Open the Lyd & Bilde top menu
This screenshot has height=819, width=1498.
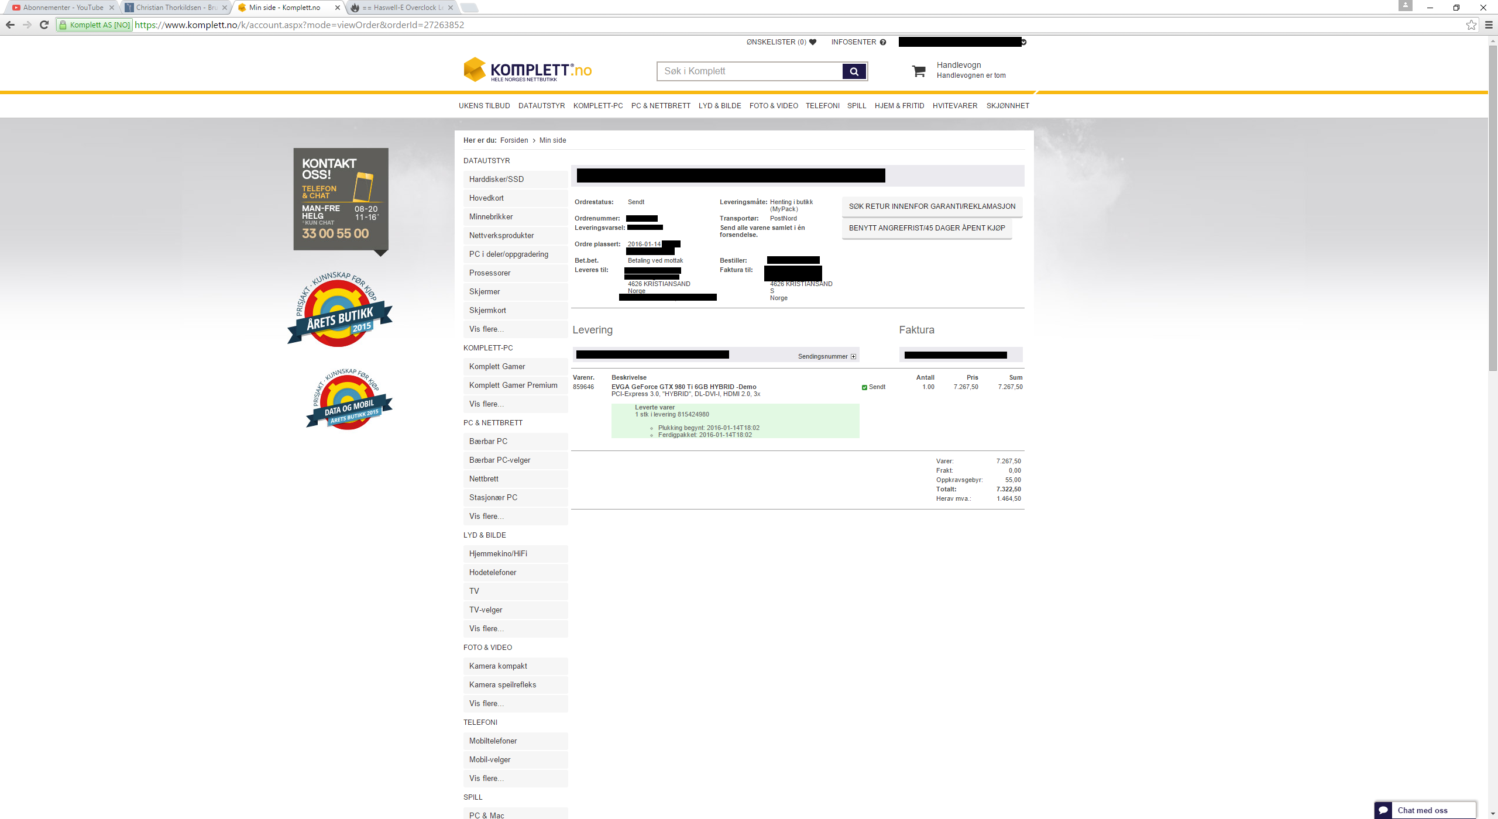click(x=720, y=106)
